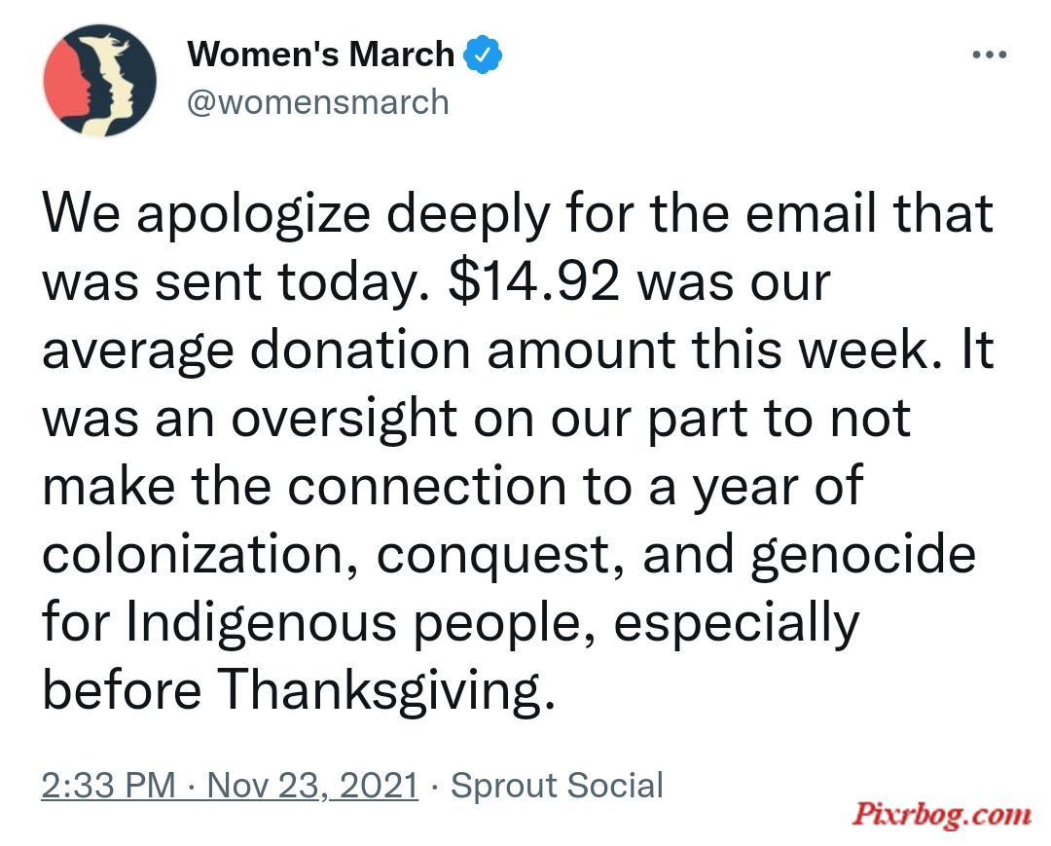Image resolution: width=1051 pixels, height=846 pixels.
Task: Click the Nov 23, 2021 date
Action: 313,785
